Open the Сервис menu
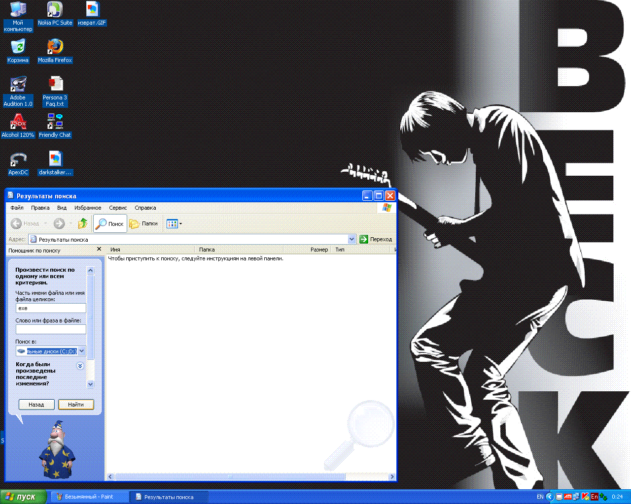This screenshot has height=504, width=631. pyautogui.click(x=118, y=208)
